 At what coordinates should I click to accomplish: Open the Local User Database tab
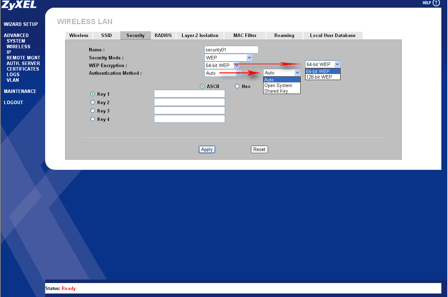[332, 35]
